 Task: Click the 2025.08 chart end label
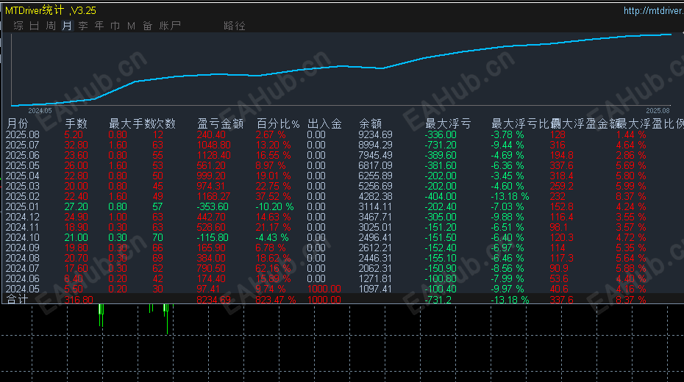[658, 111]
